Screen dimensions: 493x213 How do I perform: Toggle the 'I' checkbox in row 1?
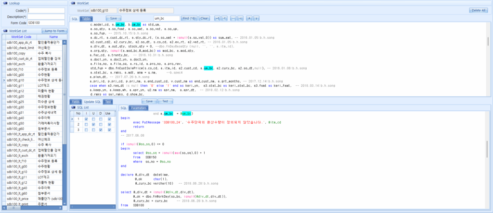pyautogui.click(x=86, y=119)
